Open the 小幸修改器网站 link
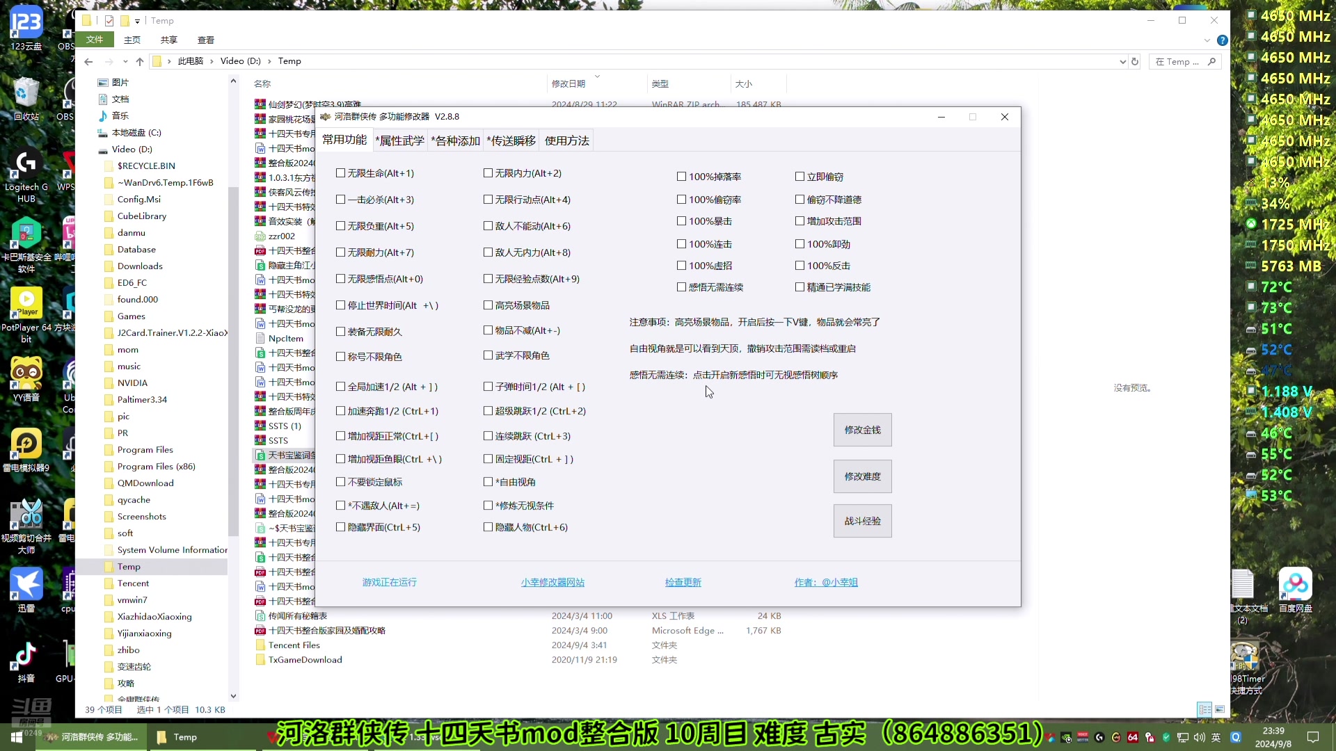Image resolution: width=1336 pixels, height=751 pixels. tap(552, 583)
